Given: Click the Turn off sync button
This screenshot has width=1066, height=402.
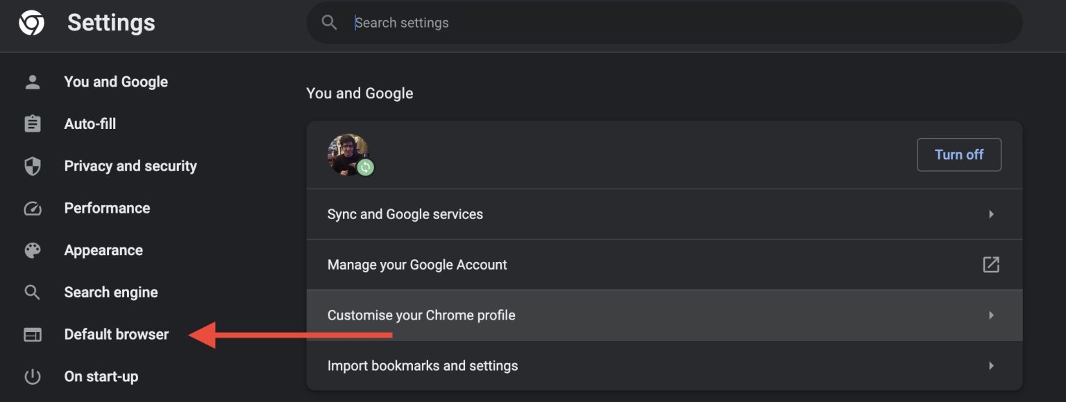Looking at the screenshot, I should [959, 155].
